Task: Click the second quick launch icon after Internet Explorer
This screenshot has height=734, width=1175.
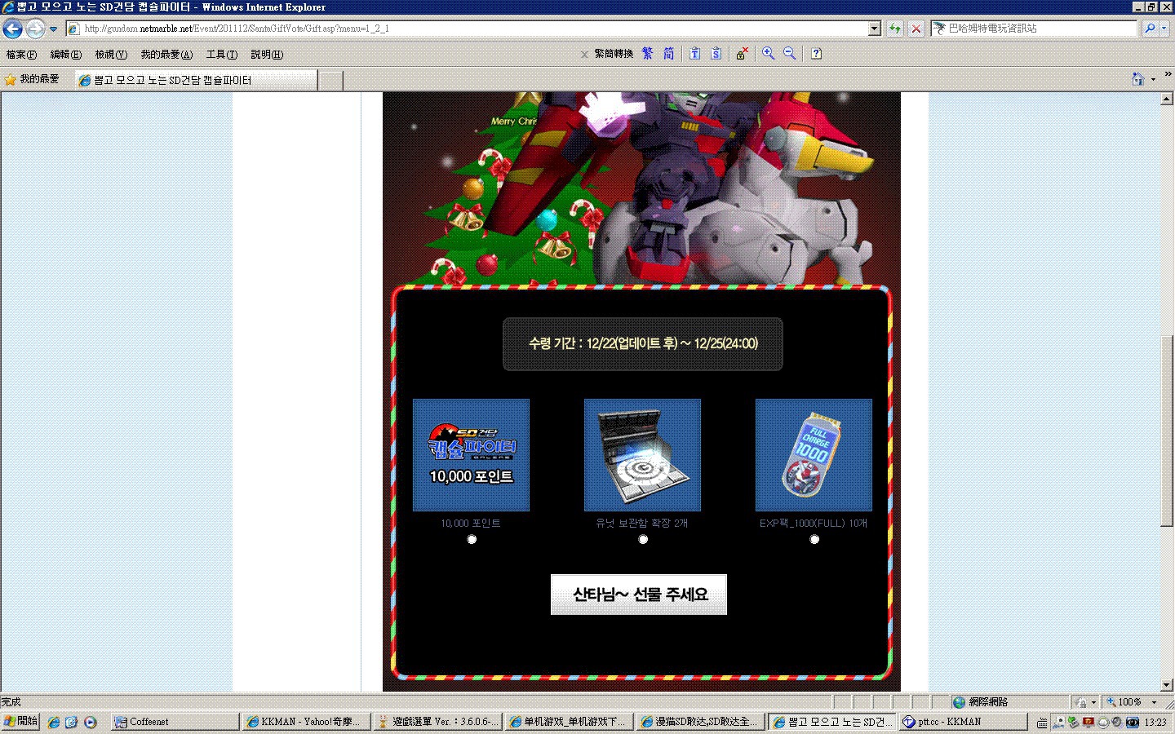Action: pos(72,722)
